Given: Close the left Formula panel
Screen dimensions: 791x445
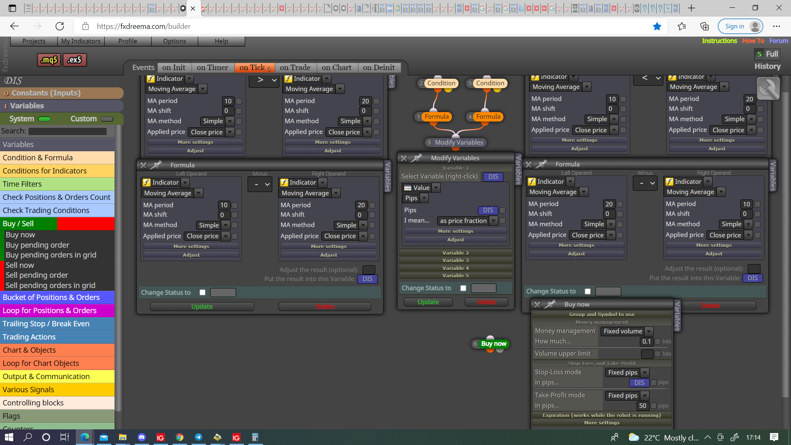Looking at the screenshot, I should 143,165.
